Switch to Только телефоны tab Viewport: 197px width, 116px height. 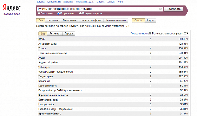(x=91, y=20)
